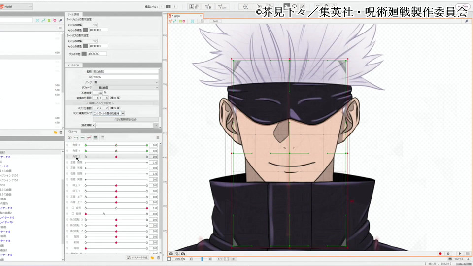
Task: Click the delete keys icon with red slash
Action: tap(89, 138)
